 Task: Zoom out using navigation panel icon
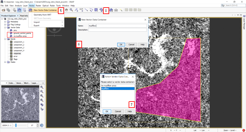tap(42, 91)
